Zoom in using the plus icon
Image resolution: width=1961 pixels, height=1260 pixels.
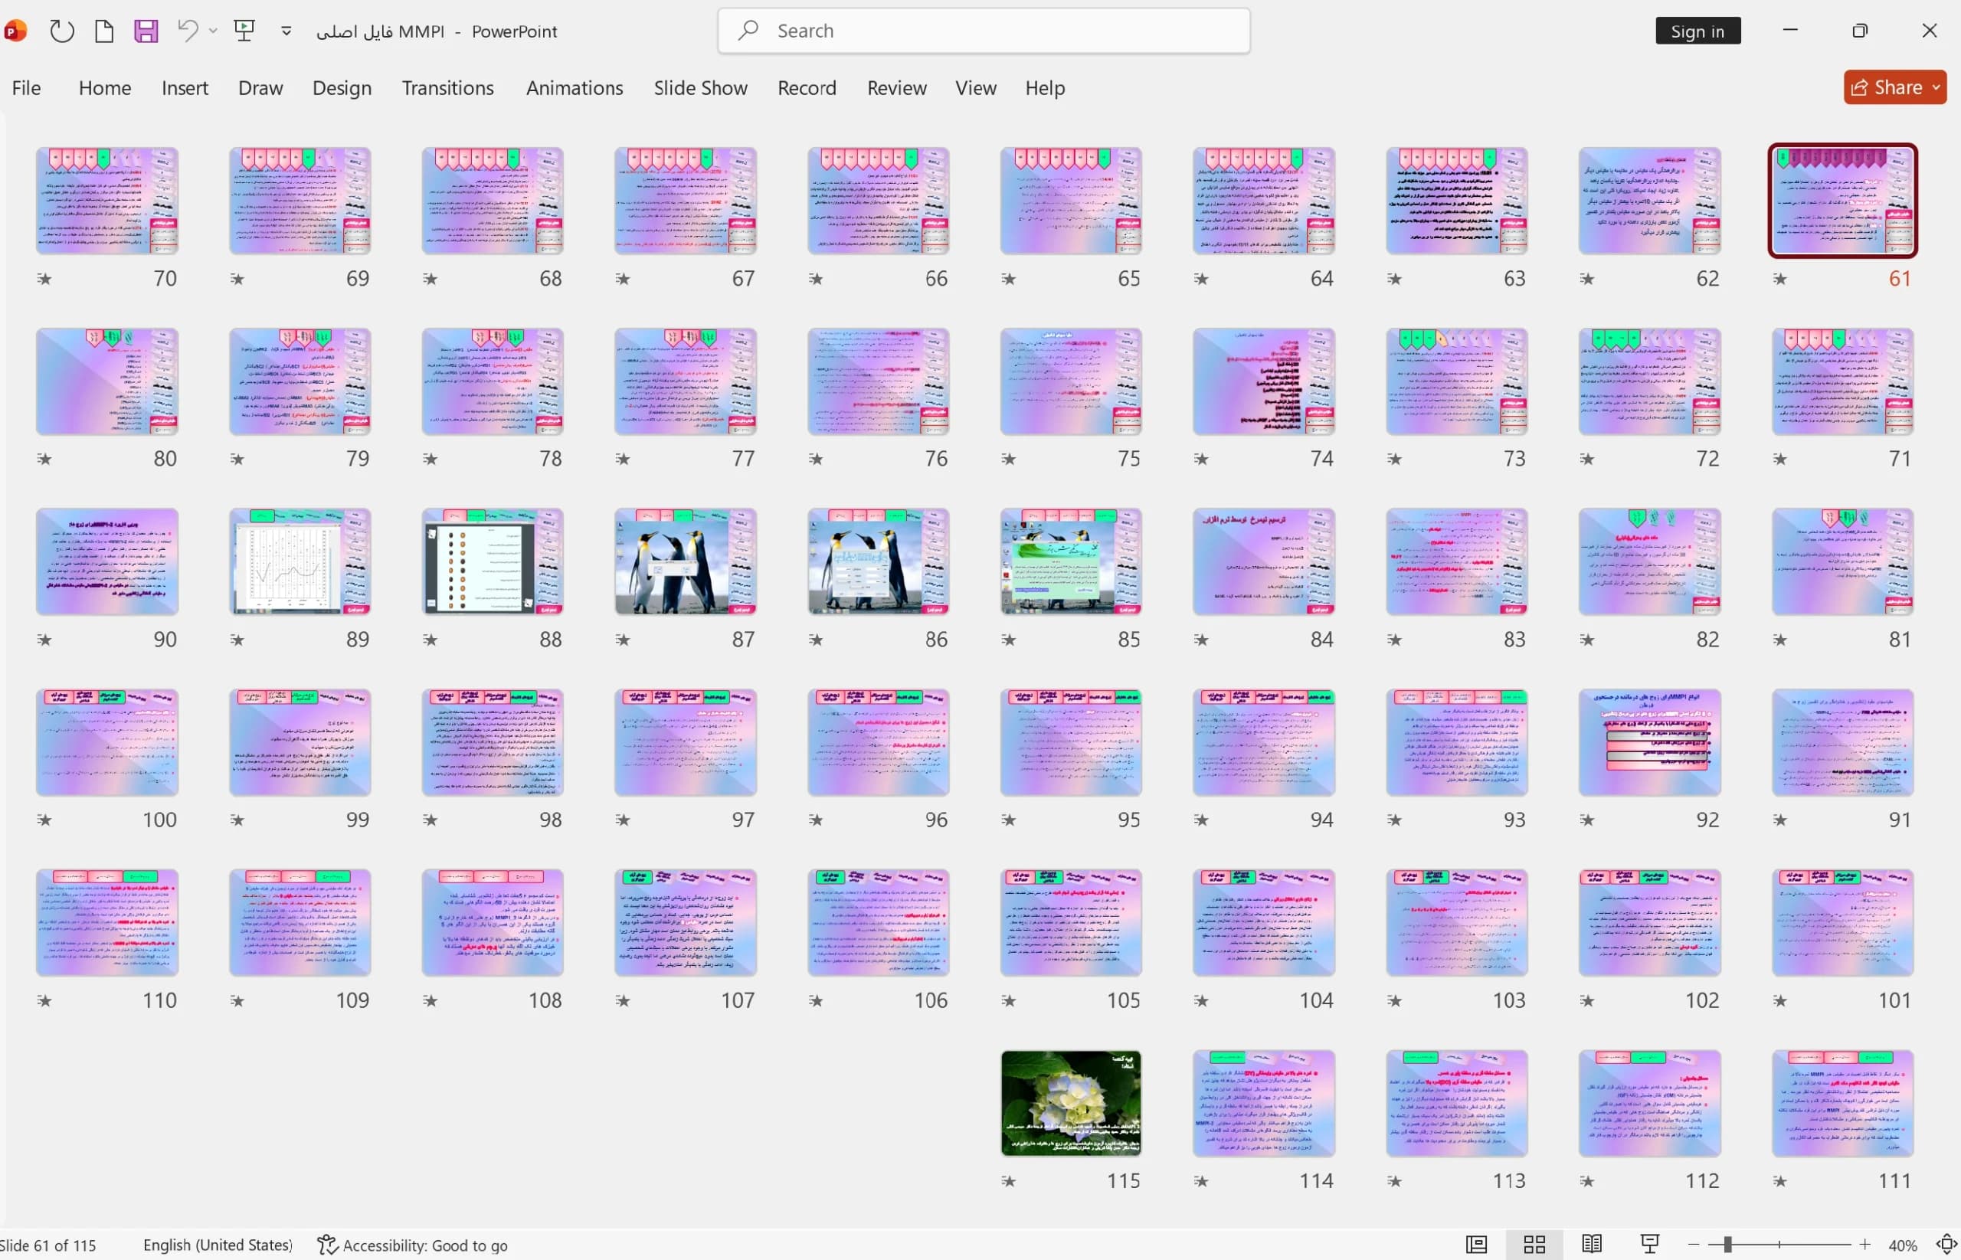tap(1864, 1245)
